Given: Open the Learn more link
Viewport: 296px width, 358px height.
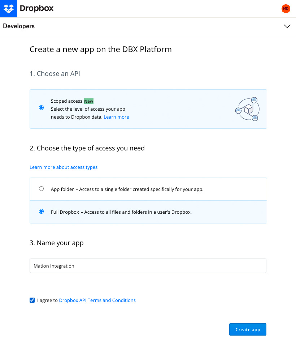Looking at the screenshot, I should (116, 117).
